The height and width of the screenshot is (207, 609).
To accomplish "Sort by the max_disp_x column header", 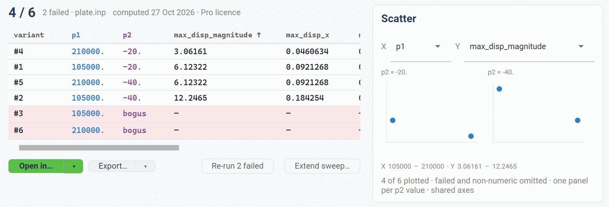I will tap(307, 35).
